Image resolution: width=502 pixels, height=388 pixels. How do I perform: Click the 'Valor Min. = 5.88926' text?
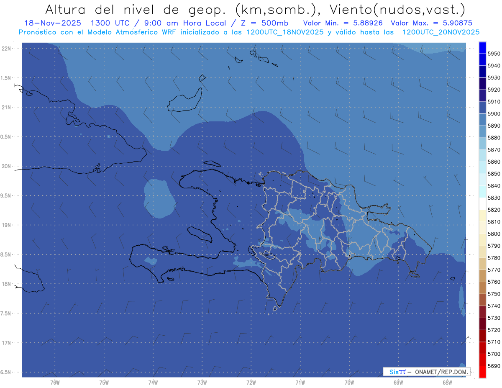point(343,23)
